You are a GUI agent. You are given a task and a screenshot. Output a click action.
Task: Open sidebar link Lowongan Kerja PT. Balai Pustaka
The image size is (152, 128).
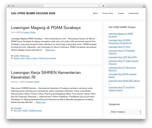coord(123,62)
